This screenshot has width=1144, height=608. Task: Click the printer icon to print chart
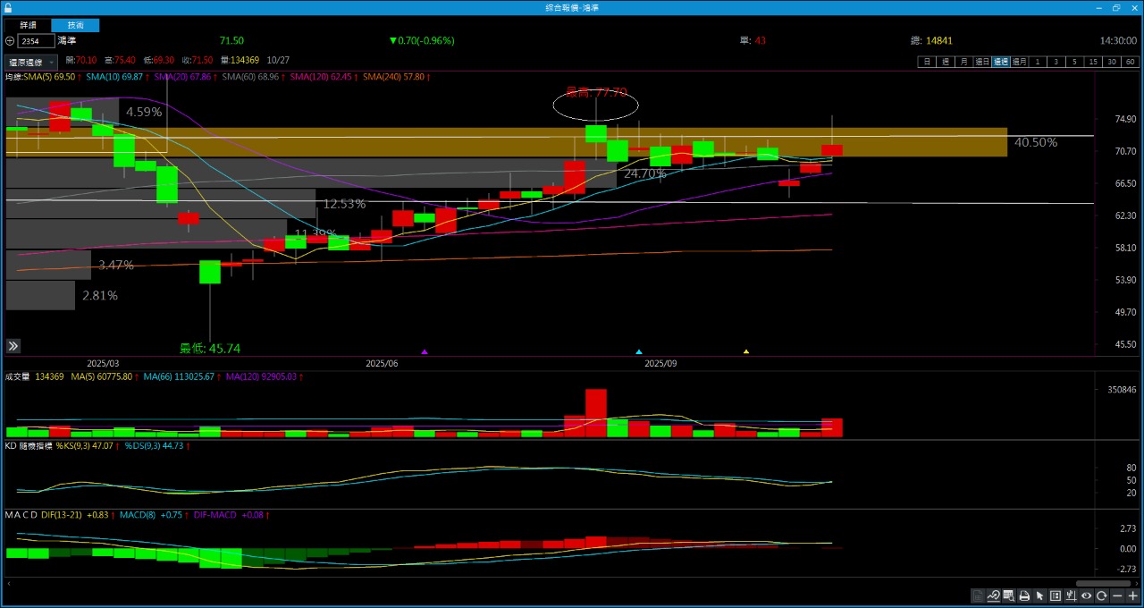click(1024, 595)
